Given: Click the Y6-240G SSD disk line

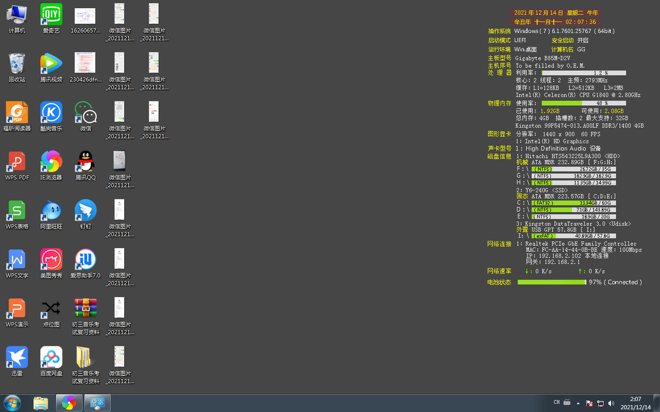Looking at the screenshot, I should 542,190.
